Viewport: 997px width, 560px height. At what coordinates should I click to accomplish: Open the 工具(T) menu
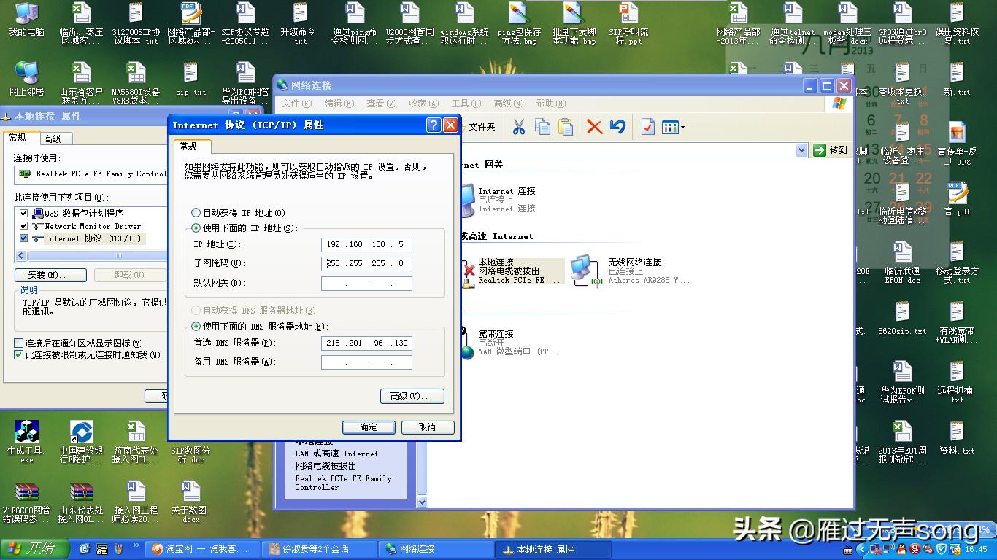click(466, 103)
